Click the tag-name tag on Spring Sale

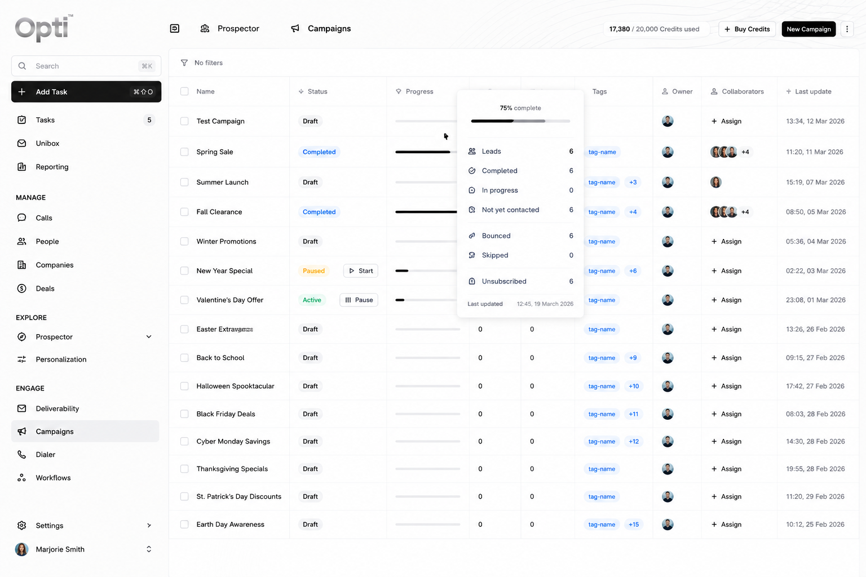(602, 152)
